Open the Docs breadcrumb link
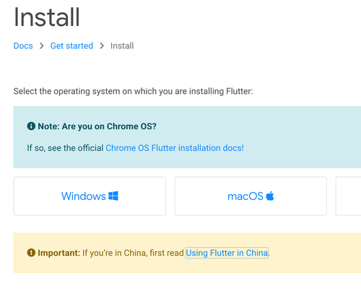 coord(23,45)
